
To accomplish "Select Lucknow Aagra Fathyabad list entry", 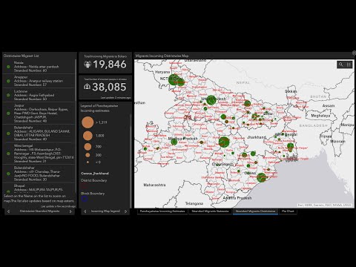I will (x=39, y=95).
